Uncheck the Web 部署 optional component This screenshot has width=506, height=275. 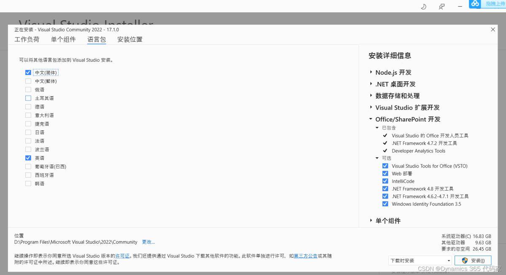pyautogui.click(x=385, y=173)
